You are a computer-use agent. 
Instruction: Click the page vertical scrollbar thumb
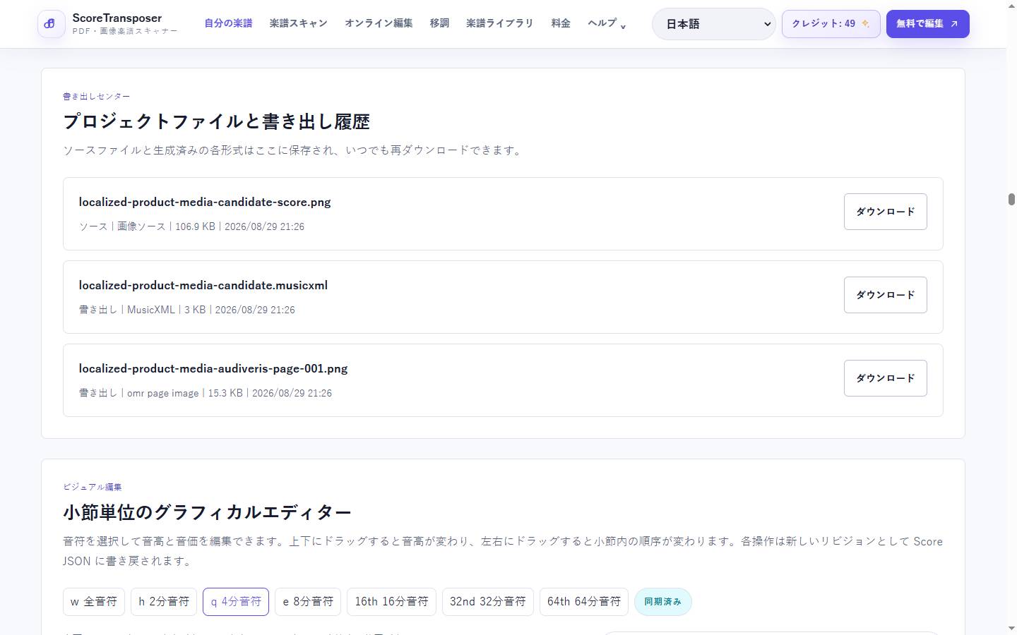(1011, 199)
